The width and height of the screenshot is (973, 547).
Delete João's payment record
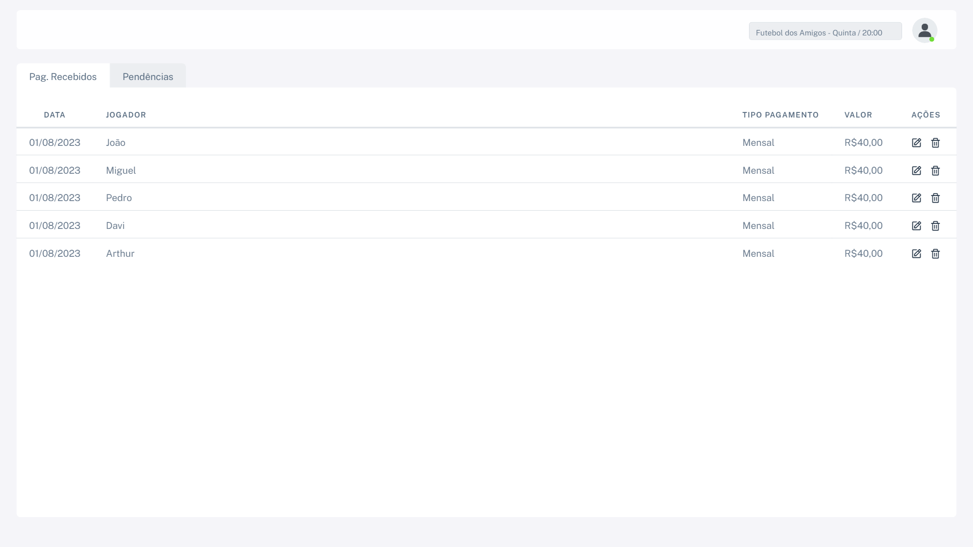click(935, 143)
